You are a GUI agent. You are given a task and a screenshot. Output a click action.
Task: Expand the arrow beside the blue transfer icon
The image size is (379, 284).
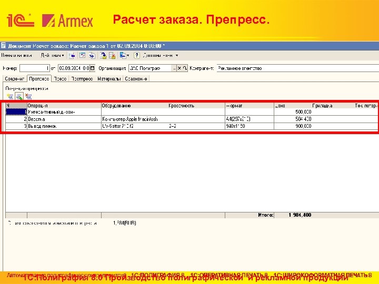[128, 56]
